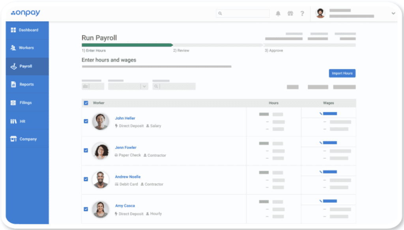Open Andrew Noelle's profile link
This screenshot has width=404, height=230.
click(x=127, y=176)
